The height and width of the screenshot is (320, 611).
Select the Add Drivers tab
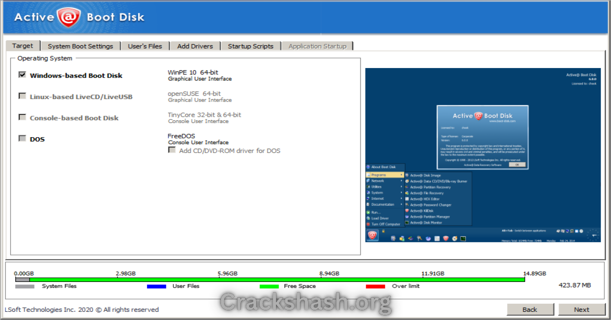pyautogui.click(x=195, y=46)
